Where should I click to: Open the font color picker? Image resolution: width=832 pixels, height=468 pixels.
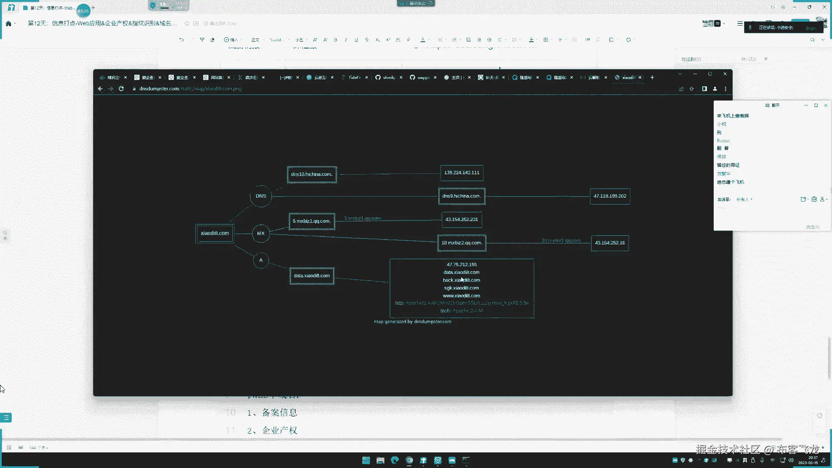[423, 40]
